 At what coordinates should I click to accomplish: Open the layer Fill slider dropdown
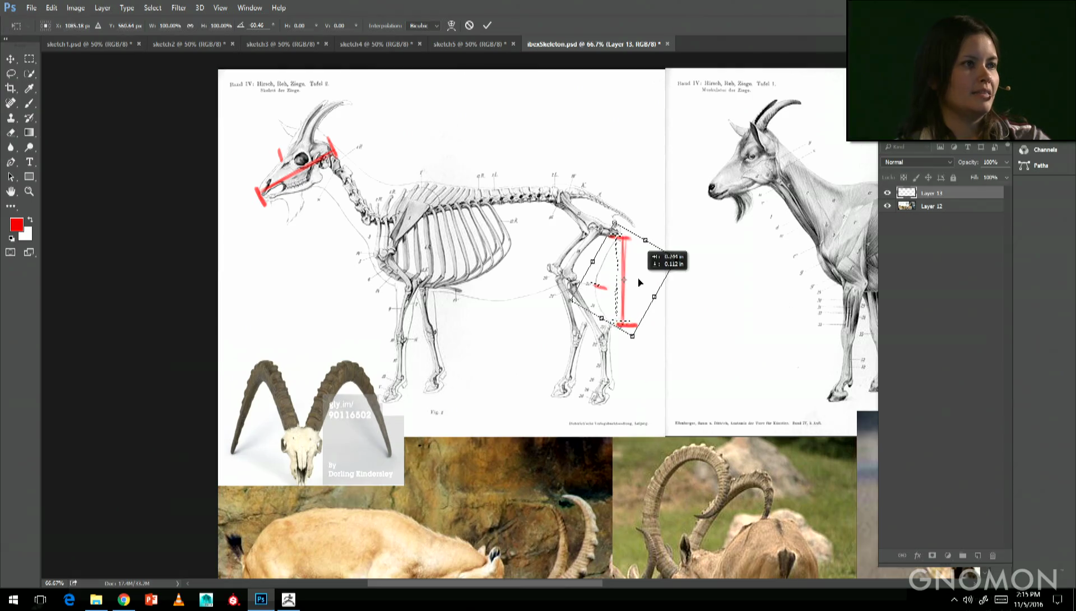pyautogui.click(x=1007, y=178)
